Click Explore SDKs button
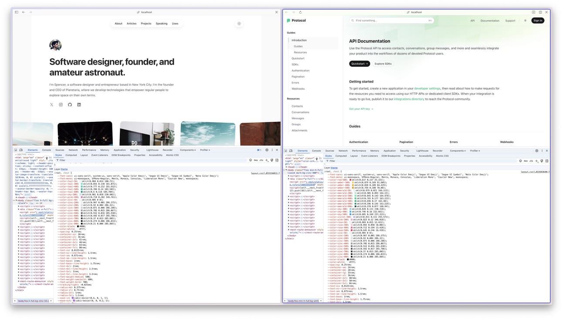This screenshot has height=319, width=563. [x=383, y=64]
